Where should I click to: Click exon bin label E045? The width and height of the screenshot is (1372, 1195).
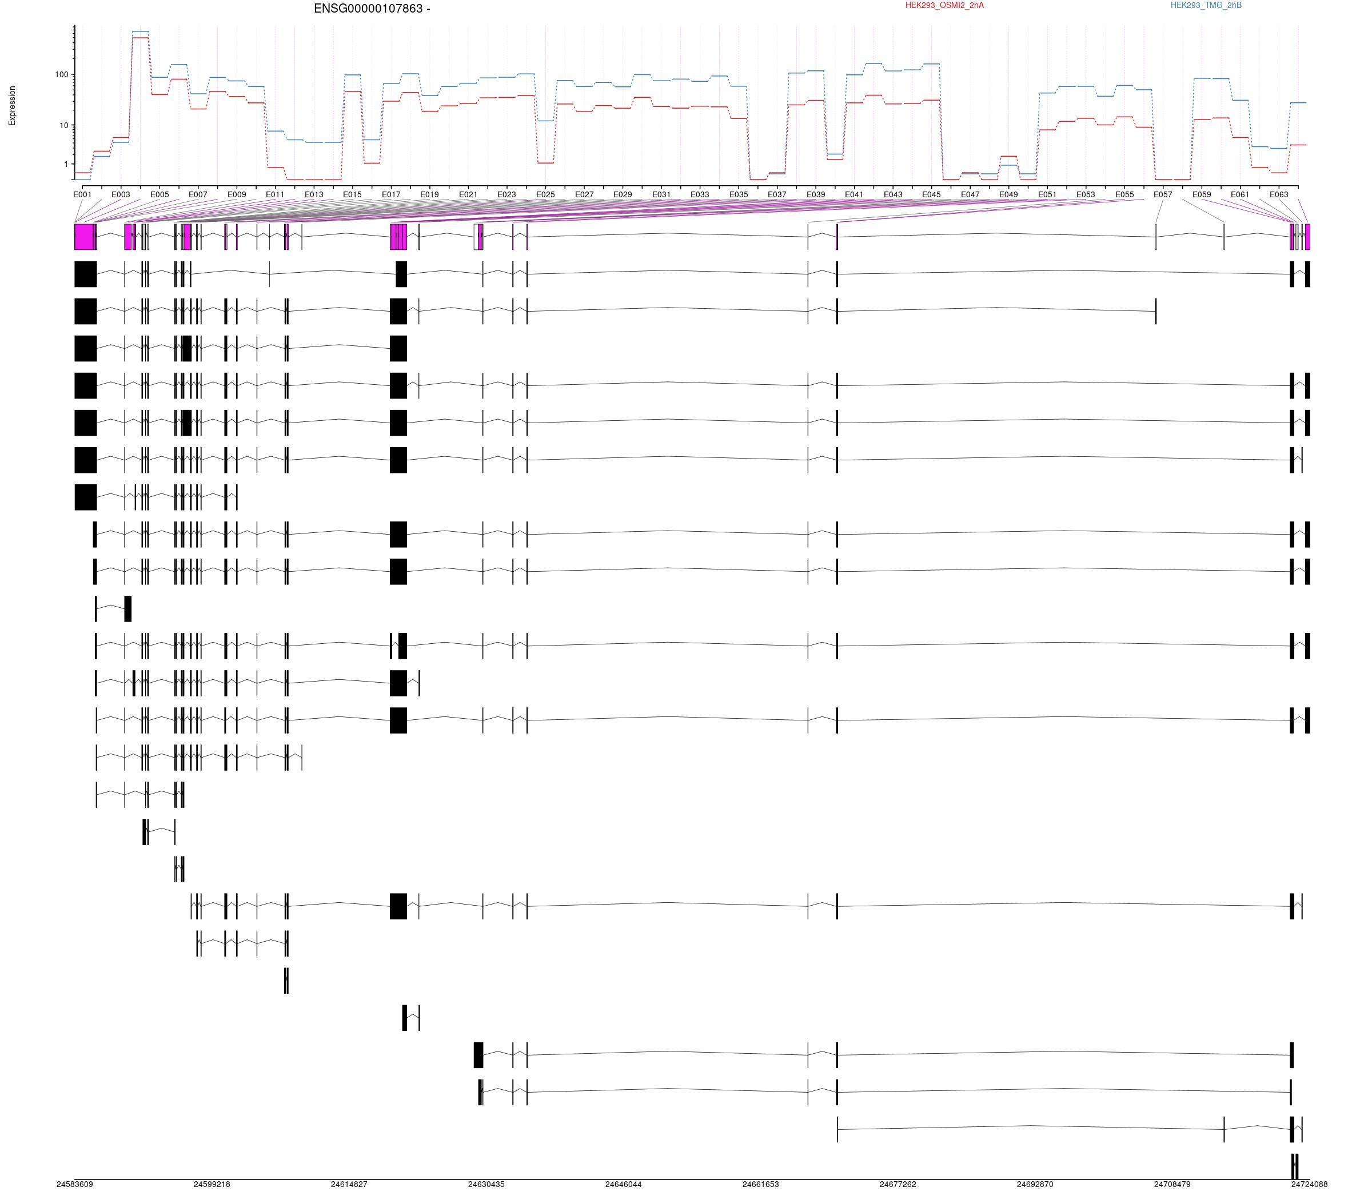point(931,195)
